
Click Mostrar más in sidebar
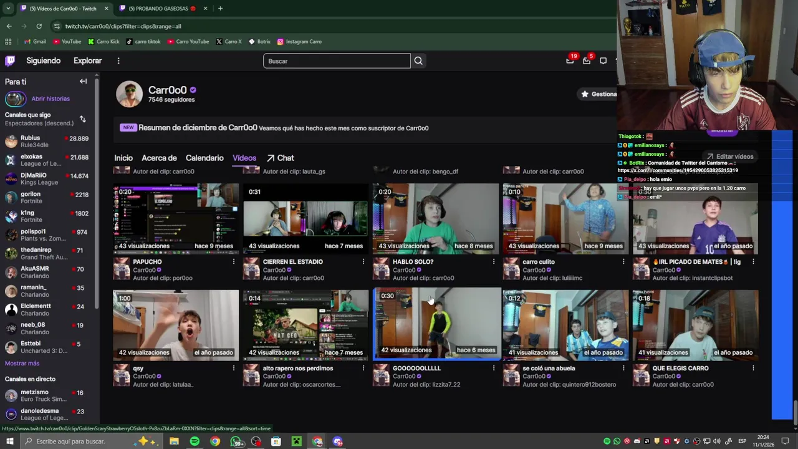coord(22,364)
